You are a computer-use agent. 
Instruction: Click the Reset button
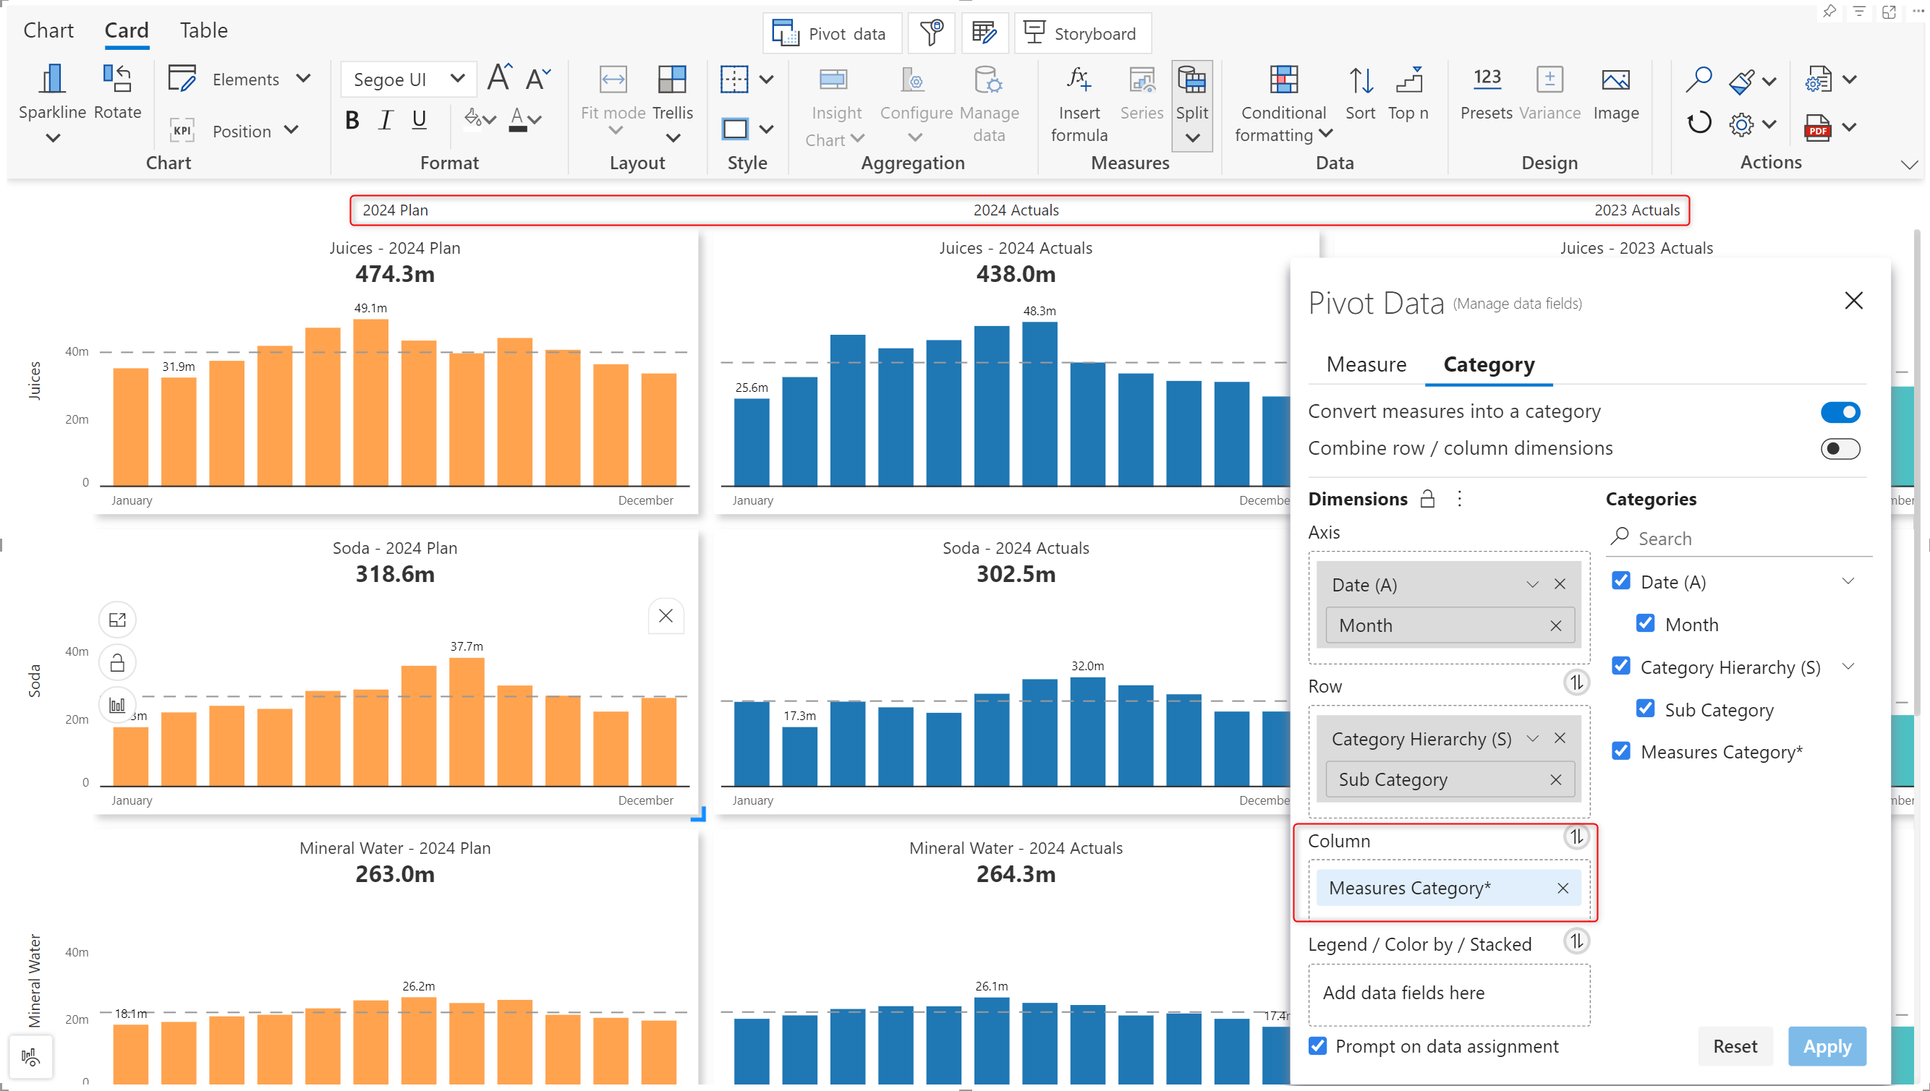pyautogui.click(x=1735, y=1046)
